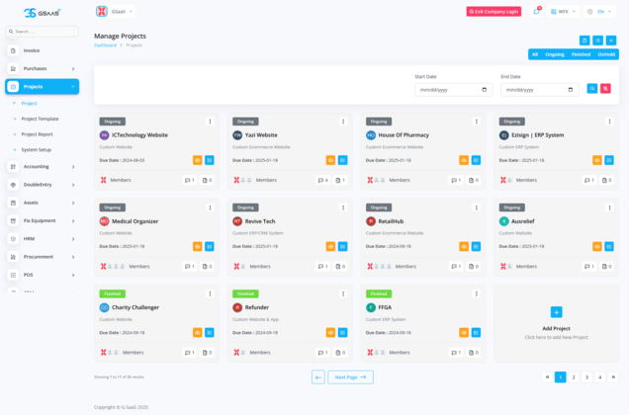
Task: Click the red reset filter icon
Action: coord(605,89)
